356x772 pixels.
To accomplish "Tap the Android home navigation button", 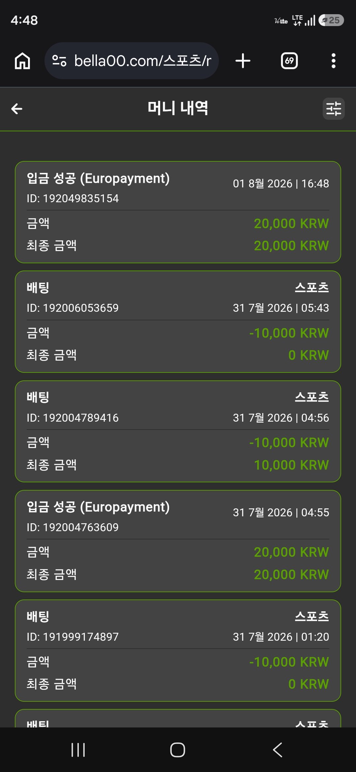I will tap(178, 750).
